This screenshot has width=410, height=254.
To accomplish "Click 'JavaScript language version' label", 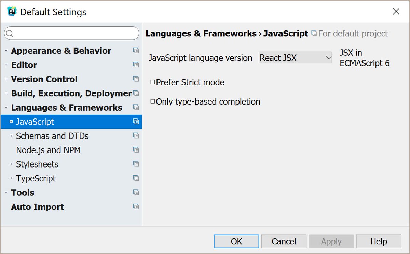I will (x=200, y=58).
